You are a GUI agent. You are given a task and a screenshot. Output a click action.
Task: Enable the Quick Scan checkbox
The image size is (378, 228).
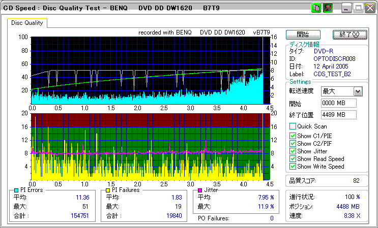coord(293,126)
